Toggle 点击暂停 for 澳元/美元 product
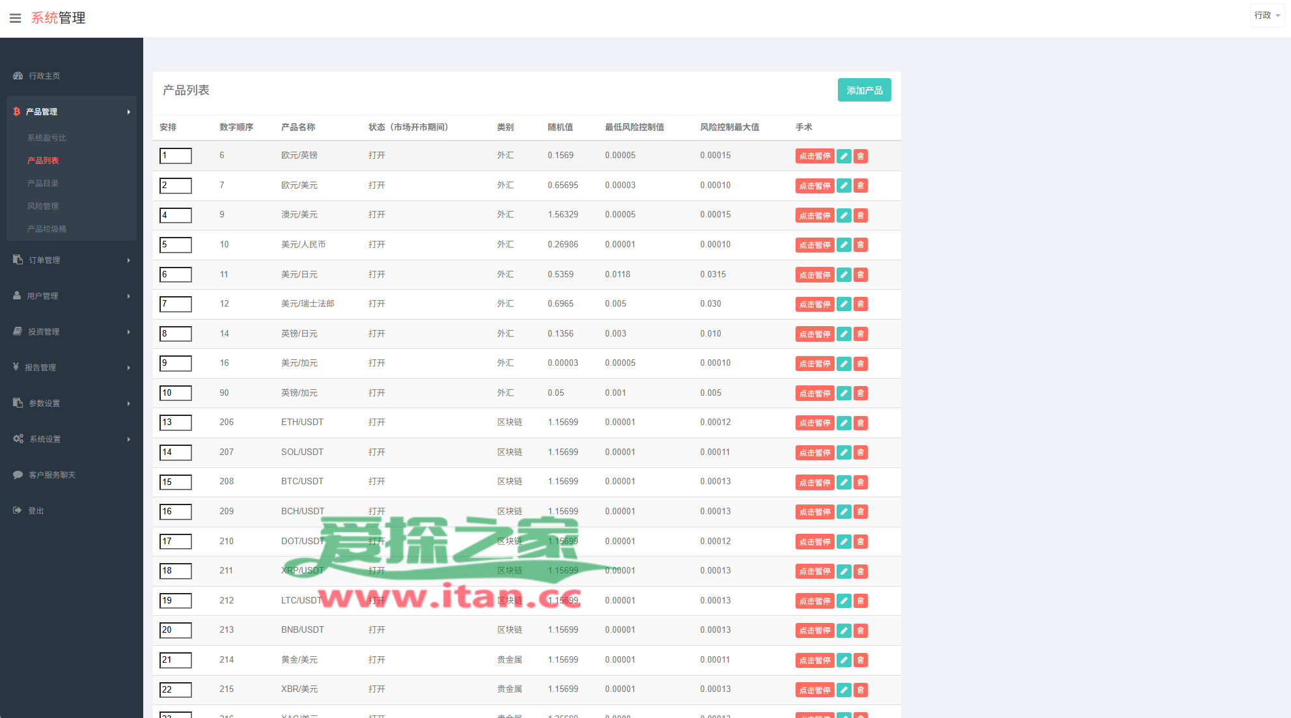The width and height of the screenshot is (1291, 718). coord(814,215)
